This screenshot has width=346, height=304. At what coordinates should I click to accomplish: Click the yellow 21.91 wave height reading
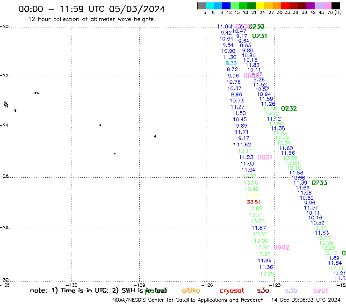252,195
